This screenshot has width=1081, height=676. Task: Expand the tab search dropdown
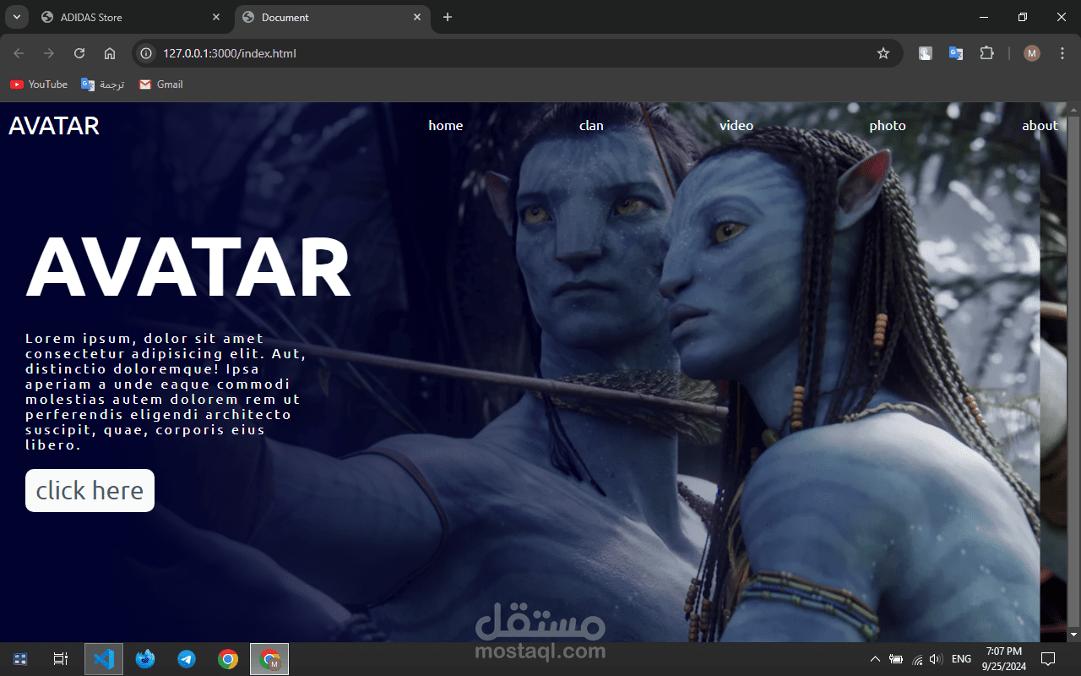[x=16, y=17]
